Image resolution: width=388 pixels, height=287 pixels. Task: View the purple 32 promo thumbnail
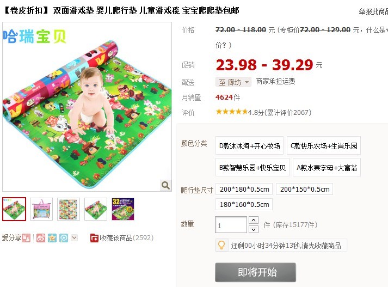click(123, 209)
